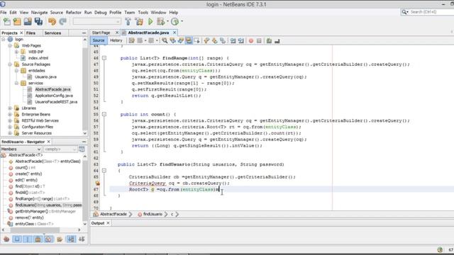This screenshot has height=255, width=454.
Task: Click the Shift Line Left icon
Action: 233,41
